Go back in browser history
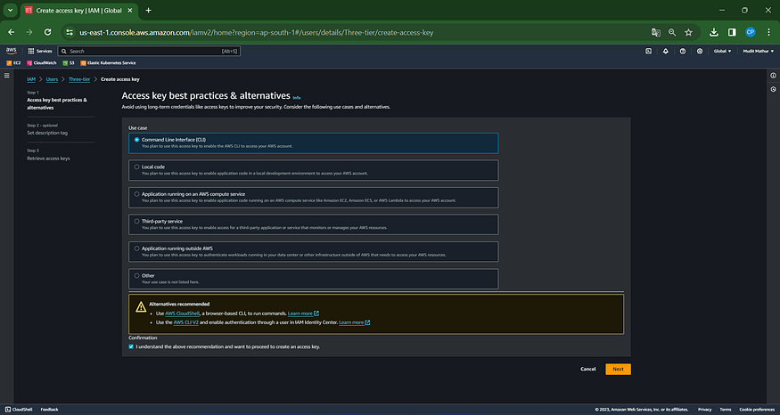Screen dimensions: 780x415 [11, 32]
